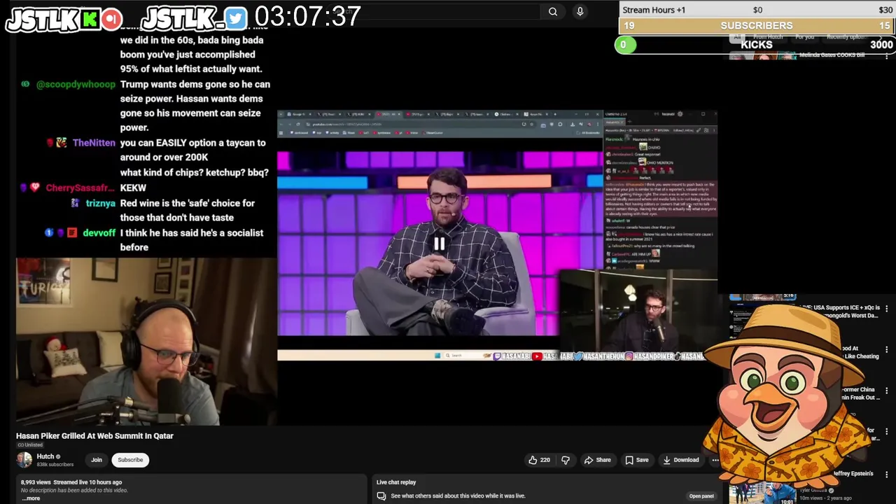This screenshot has width=896, height=504.
Task: Open the Hutch channel name link
Action: [x=45, y=456]
